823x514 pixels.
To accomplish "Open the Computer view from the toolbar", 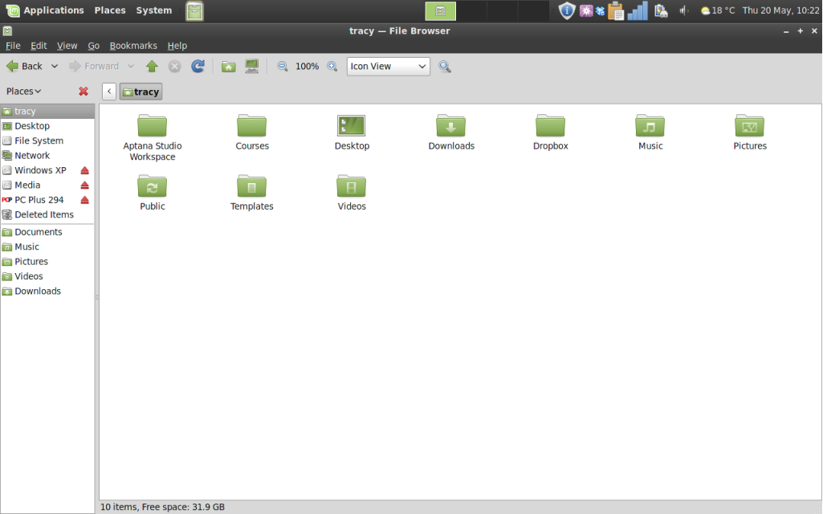I will tap(251, 66).
